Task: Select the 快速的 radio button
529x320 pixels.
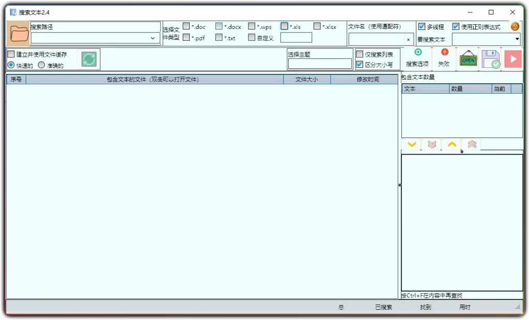Action: tap(11, 65)
